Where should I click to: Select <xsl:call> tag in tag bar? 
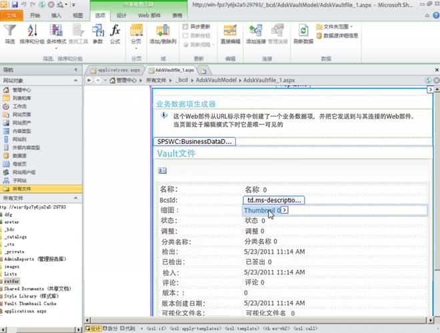point(305,328)
